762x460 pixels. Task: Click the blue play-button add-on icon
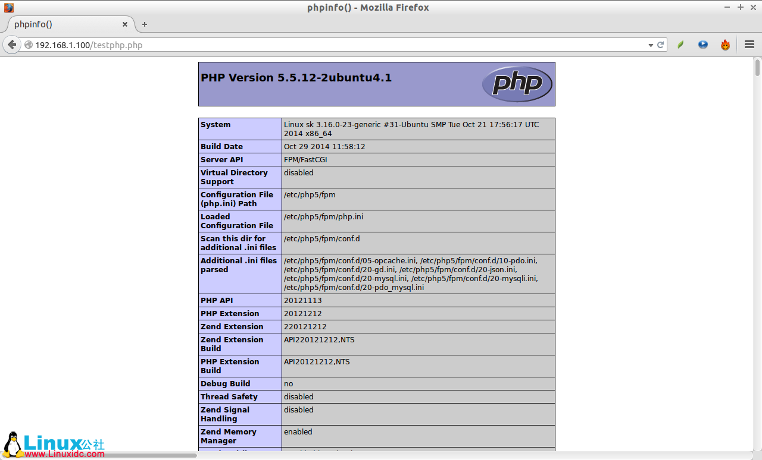click(703, 45)
